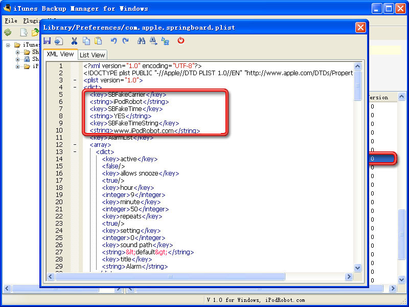Click the Alarm string value line
This screenshot has width=409, height=307.
click(135, 267)
